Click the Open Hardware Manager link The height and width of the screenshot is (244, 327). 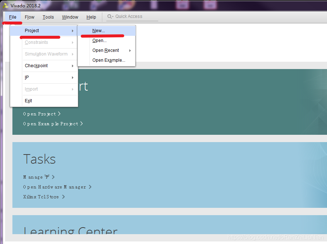[55, 187]
